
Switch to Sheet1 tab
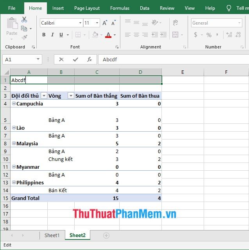point(52,235)
